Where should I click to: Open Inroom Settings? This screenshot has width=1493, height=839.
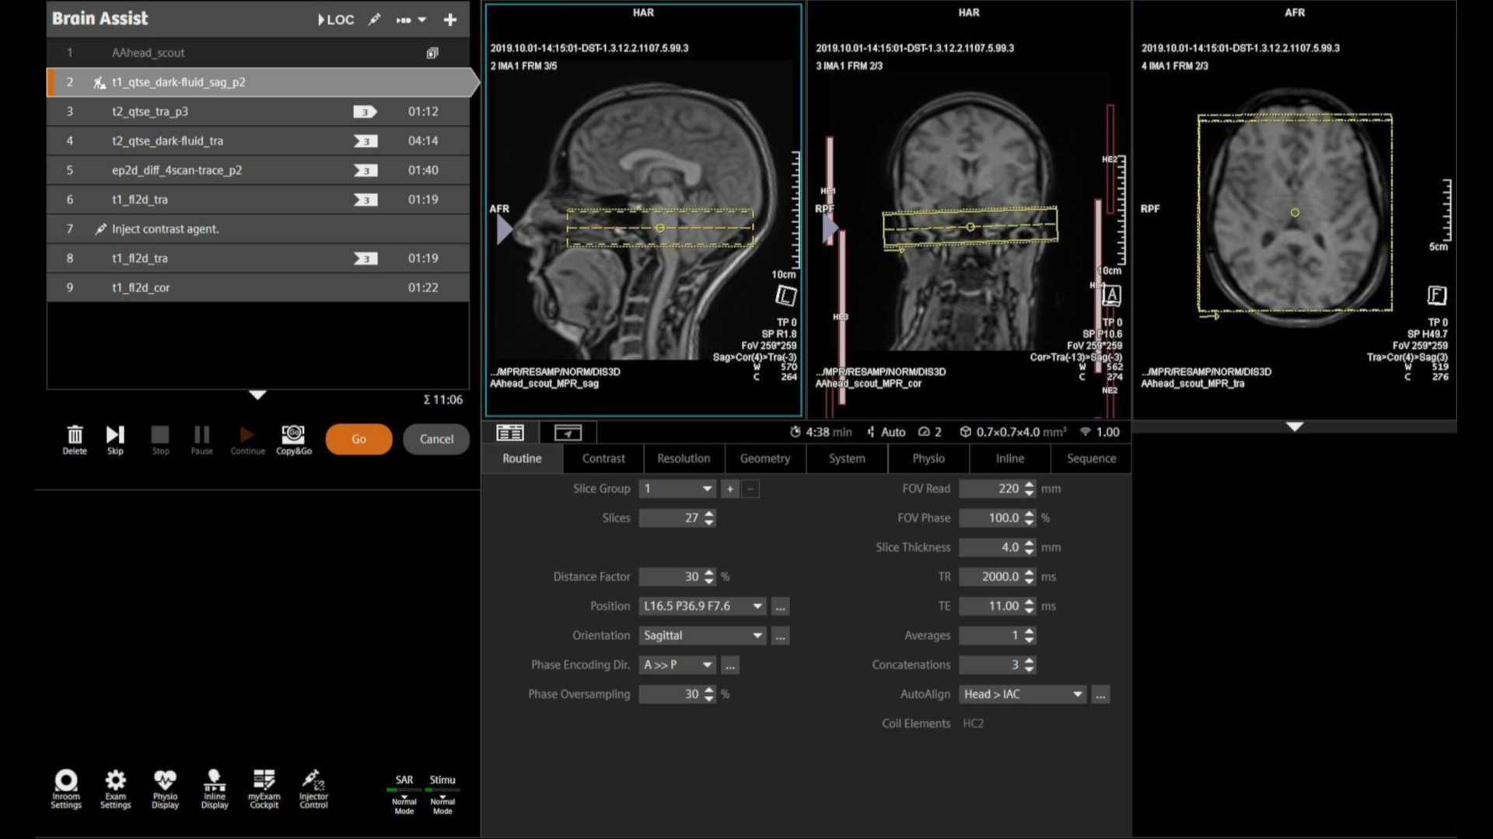pyautogui.click(x=66, y=788)
